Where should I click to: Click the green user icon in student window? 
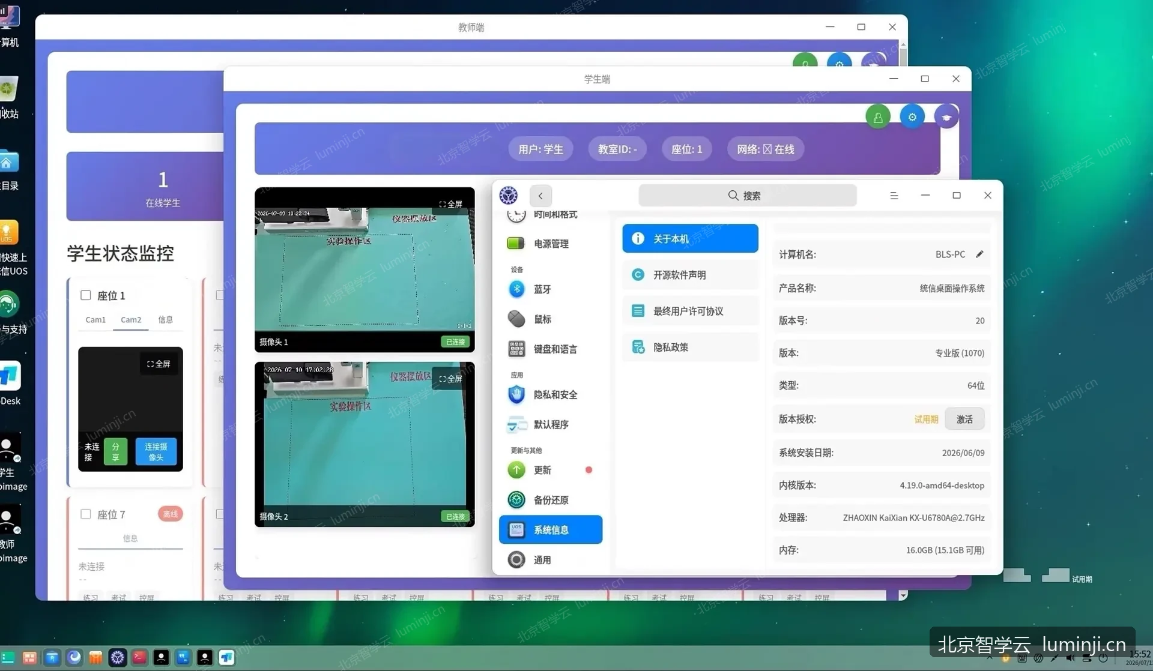point(878,117)
